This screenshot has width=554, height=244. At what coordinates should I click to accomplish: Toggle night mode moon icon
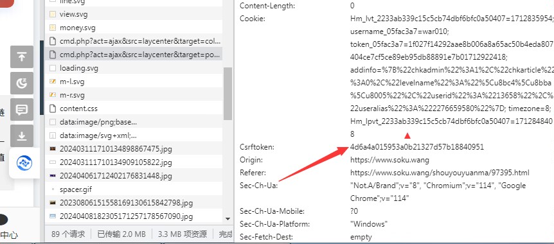(x=22, y=83)
